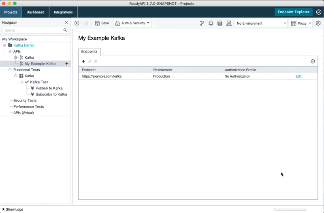This screenshot has height=213, width=324.
Task: Collapse the Kafka test suite node
Action: (x=15, y=76)
